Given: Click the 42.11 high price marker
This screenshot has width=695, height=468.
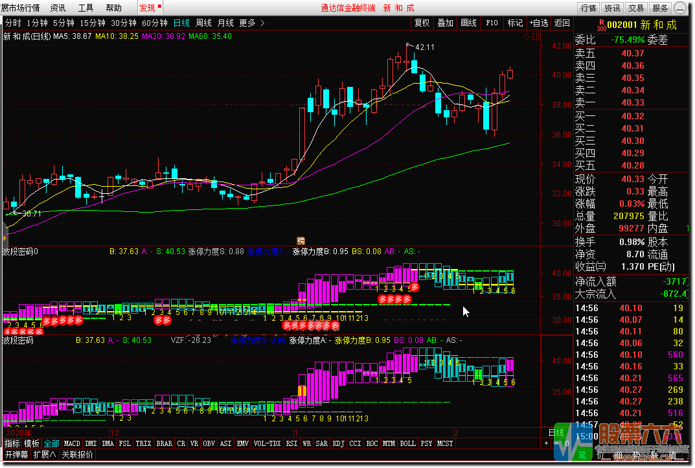Looking at the screenshot, I should coord(424,47).
